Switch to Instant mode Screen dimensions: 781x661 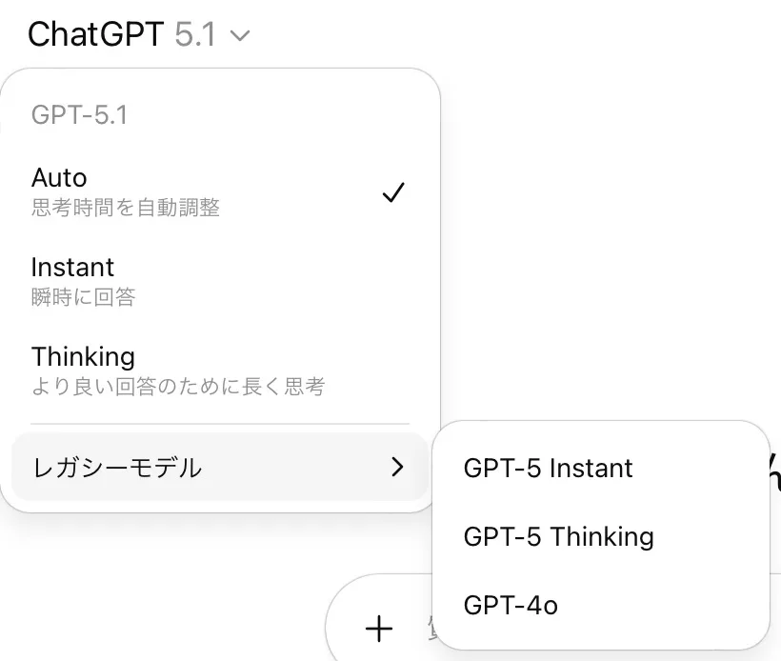(72, 268)
